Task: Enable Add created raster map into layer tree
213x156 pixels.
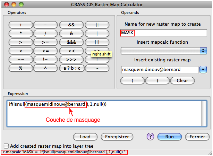Action: (x=6, y=146)
